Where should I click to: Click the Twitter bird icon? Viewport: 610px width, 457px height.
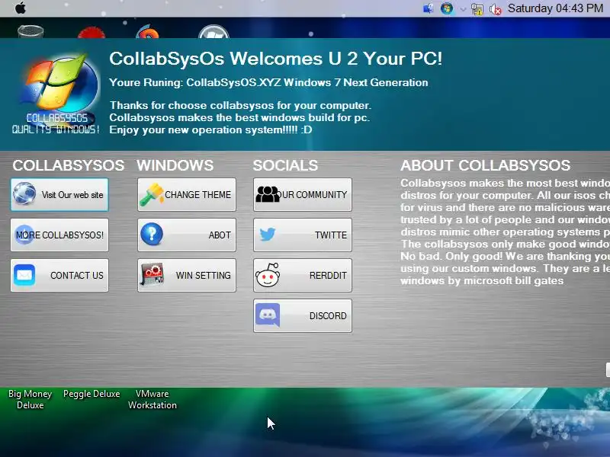tap(268, 235)
